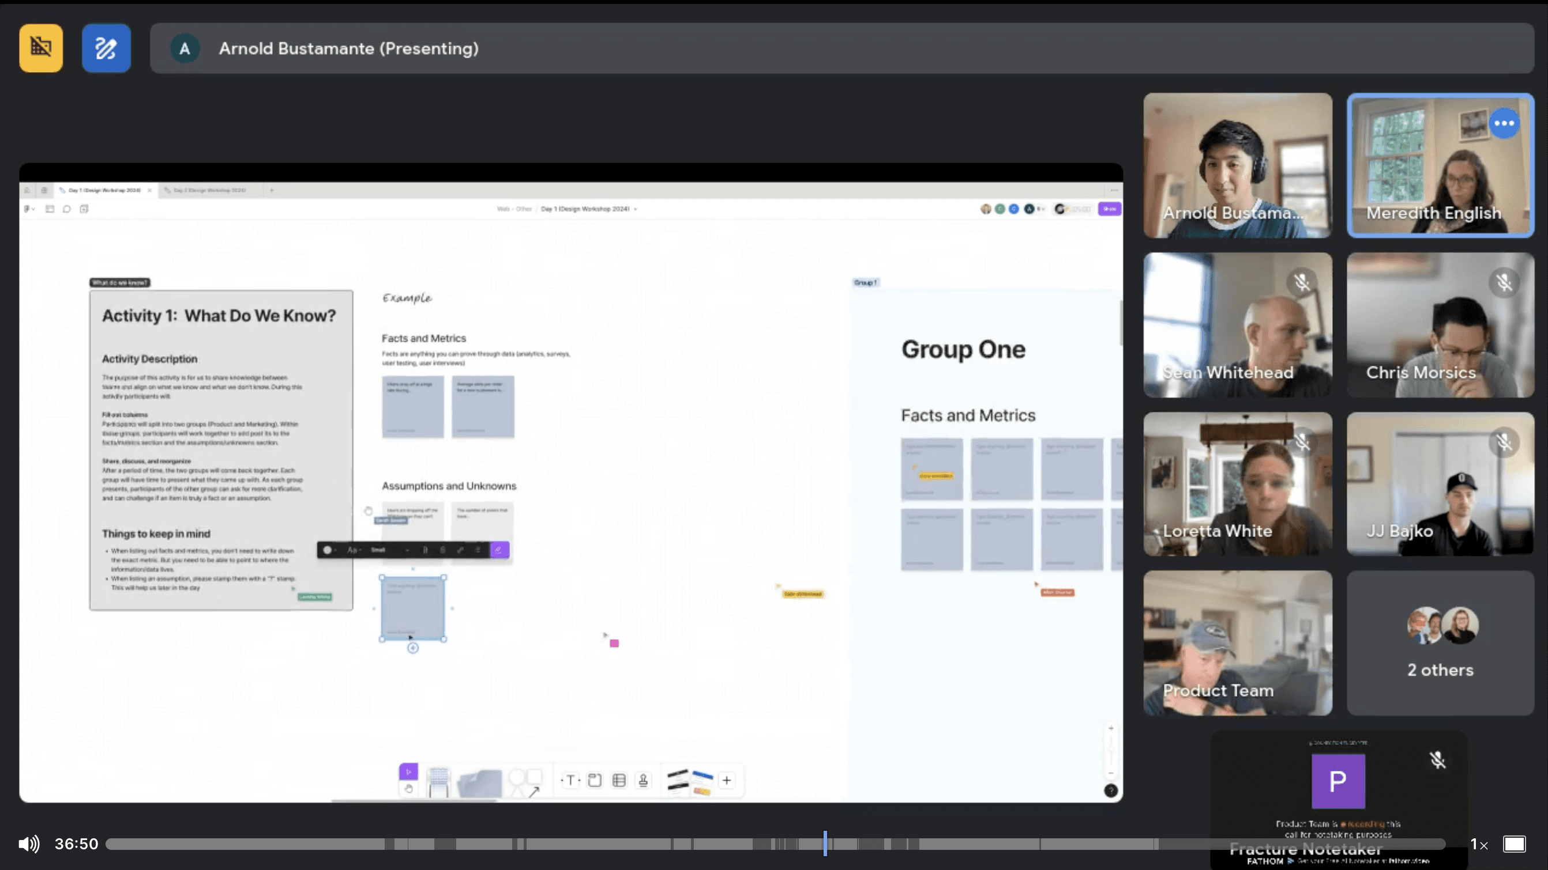Switch to the Day 2 Design Workshop tab
Viewport: 1548px width, 870px height.
click(x=209, y=190)
